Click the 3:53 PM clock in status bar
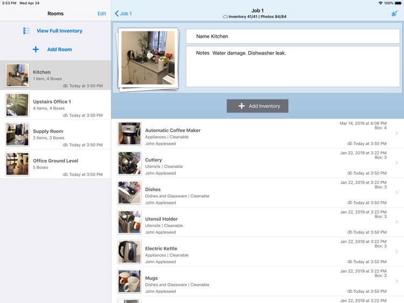Screen dimensions: 404x303 click(9, 3)
